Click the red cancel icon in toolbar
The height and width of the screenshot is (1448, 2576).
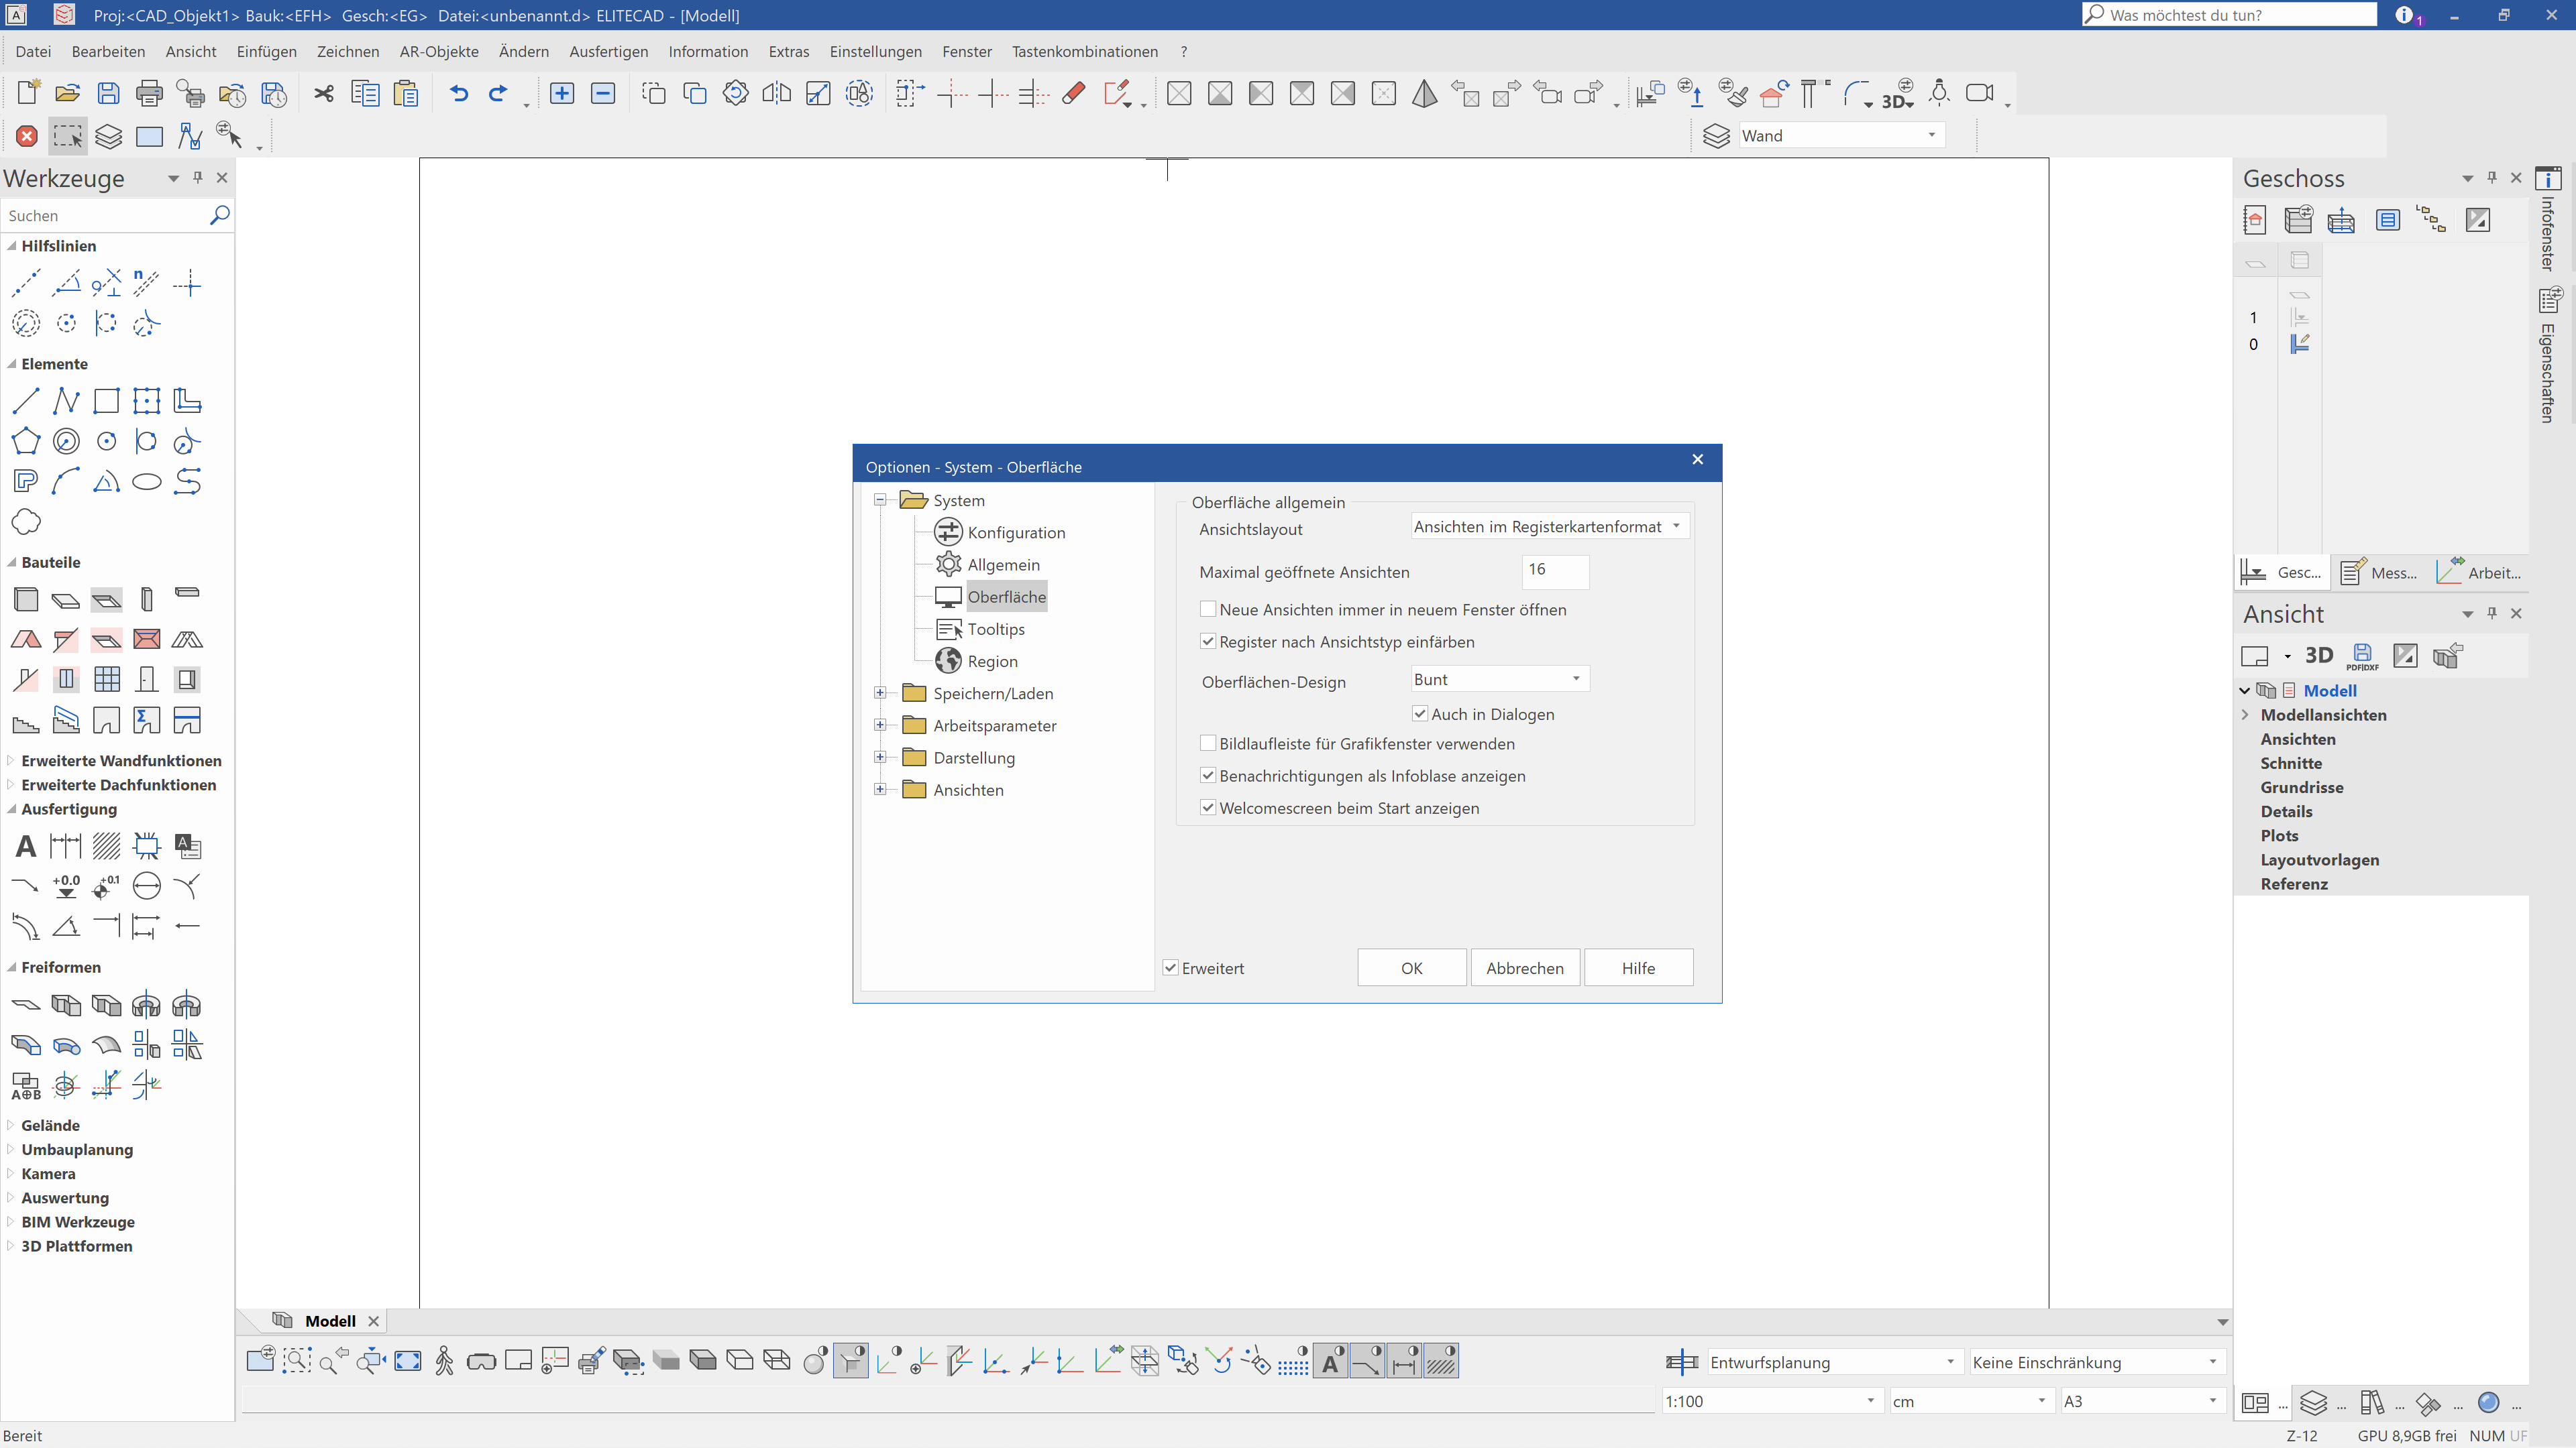[27, 136]
